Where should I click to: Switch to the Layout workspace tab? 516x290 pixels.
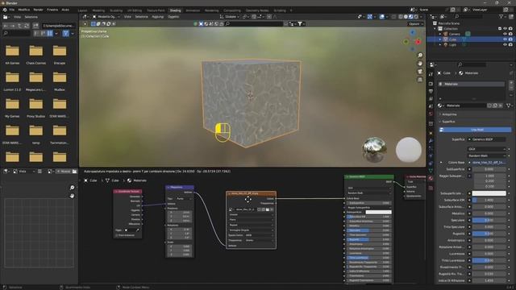point(82,10)
